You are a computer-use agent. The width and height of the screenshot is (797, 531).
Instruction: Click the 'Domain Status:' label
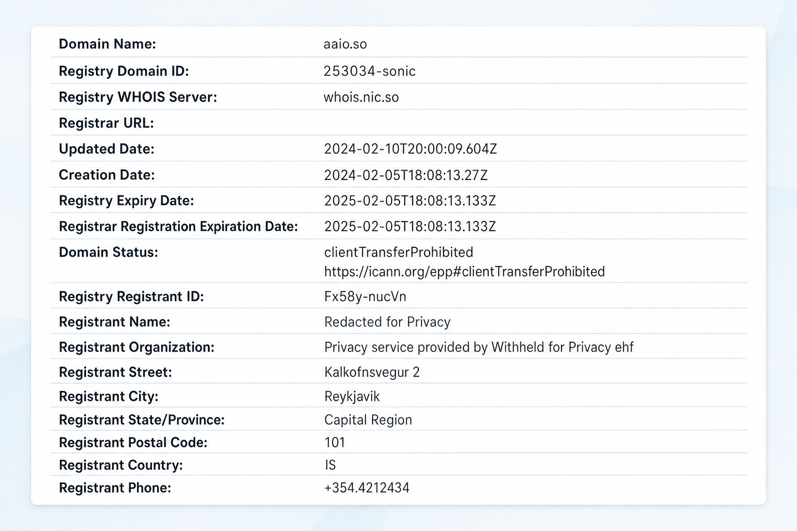coord(108,253)
